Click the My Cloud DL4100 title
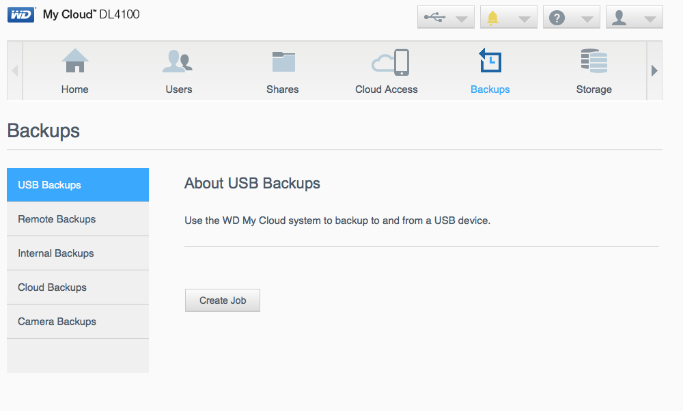 point(91,14)
